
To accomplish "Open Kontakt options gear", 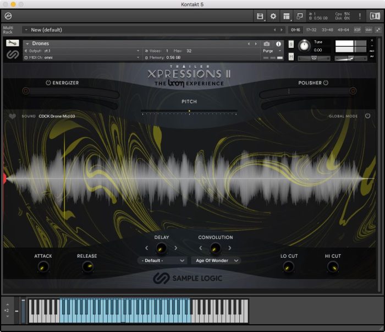I will [x=273, y=16].
